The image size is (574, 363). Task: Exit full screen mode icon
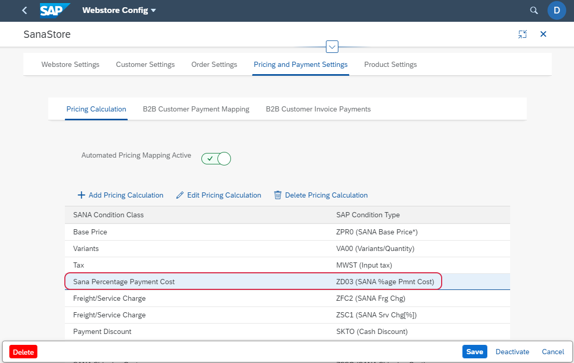523,34
